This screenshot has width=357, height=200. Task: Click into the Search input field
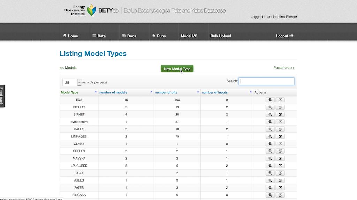tap(266, 81)
